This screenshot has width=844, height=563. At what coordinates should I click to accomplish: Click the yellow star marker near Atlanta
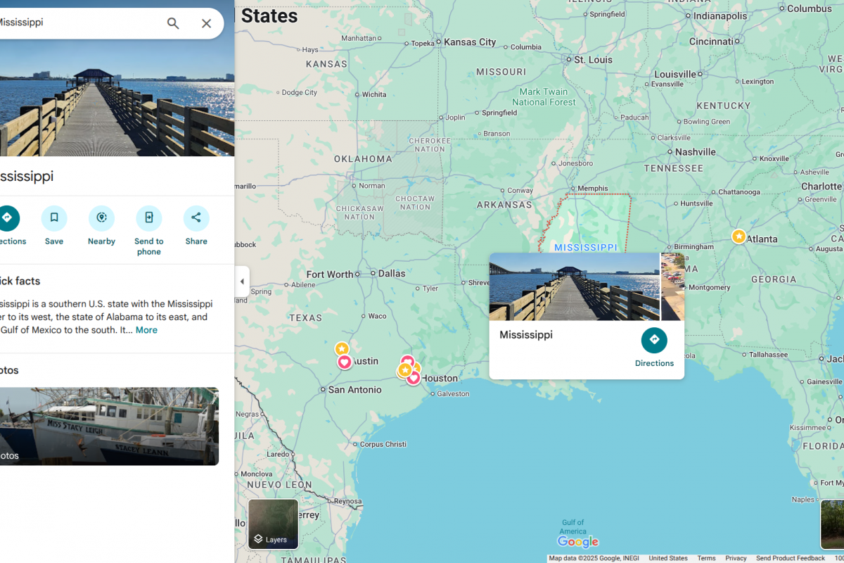(x=738, y=236)
